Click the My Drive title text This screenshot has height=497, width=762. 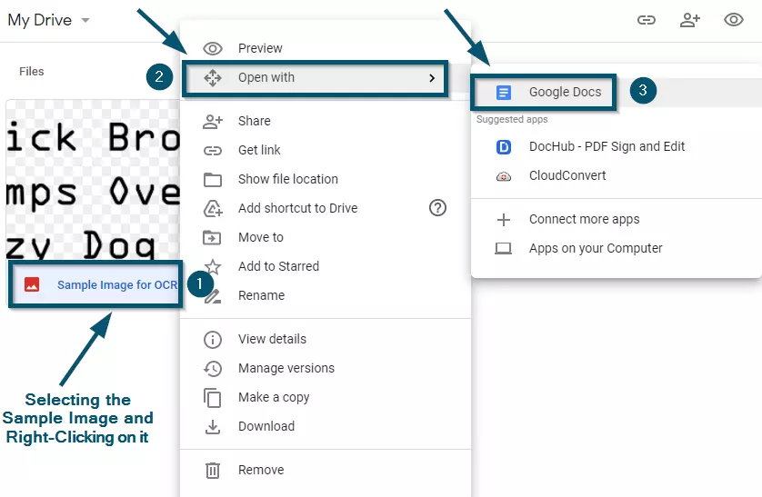tap(39, 20)
